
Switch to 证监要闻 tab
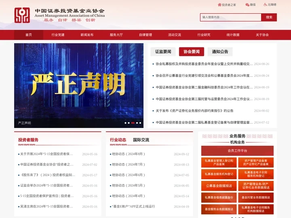[x=163, y=52]
